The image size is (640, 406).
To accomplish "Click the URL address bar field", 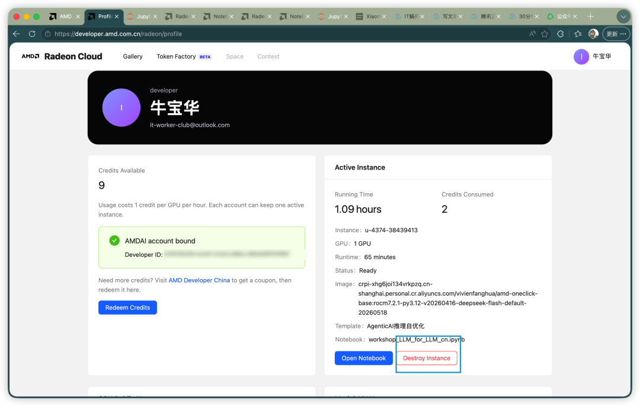I will [286, 34].
